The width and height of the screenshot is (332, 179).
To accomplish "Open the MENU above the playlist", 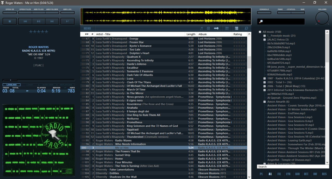I will pyautogui.click(x=87, y=28).
